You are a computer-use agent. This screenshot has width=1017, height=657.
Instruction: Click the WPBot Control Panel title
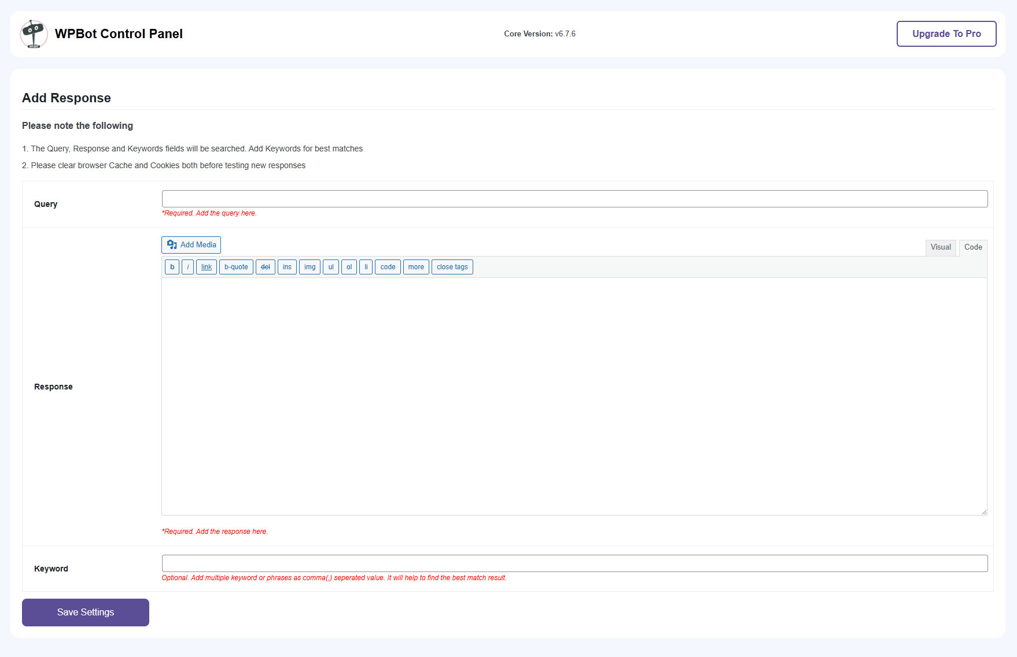(x=119, y=34)
